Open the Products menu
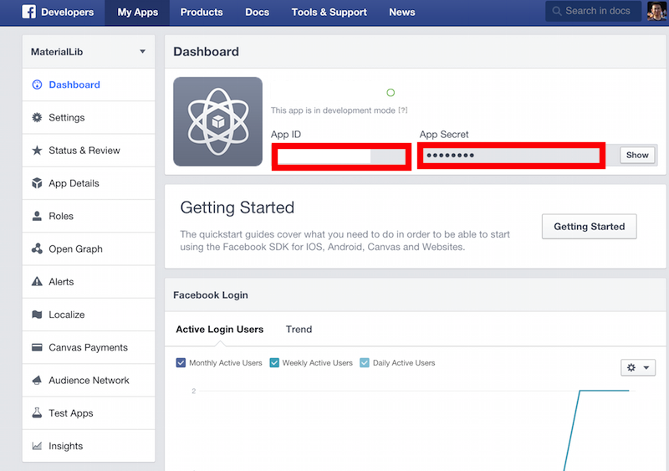Image resolution: width=669 pixels, height=471 pixels. [202, 13]
